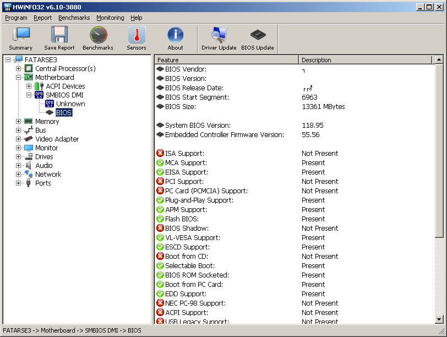Screen dimensions: 447x337
Task: Collapse the FATARSE3 root node
Action: point(8,59)
